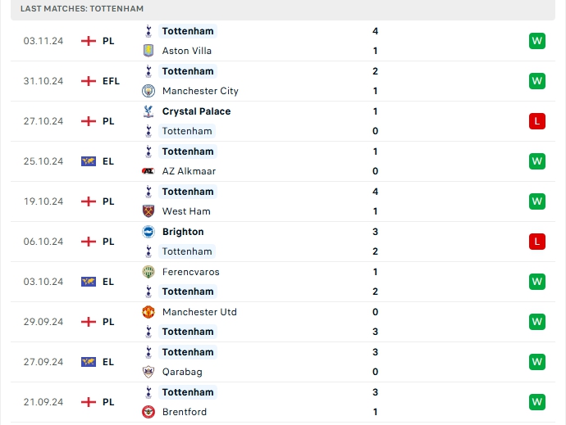Viewport: 566px width, 425px height.
Task: Click the England flag on 19.10.24 row
Action: coord(89,201)
